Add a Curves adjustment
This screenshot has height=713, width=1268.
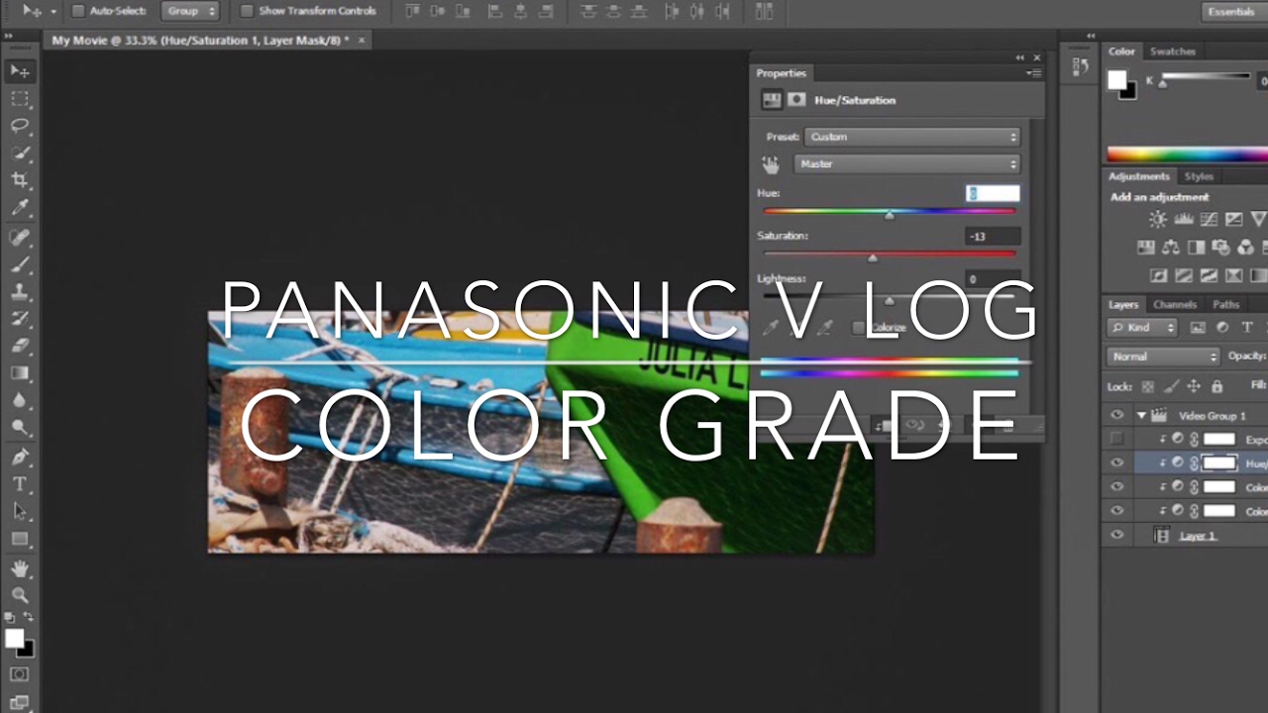(1209, 220)
